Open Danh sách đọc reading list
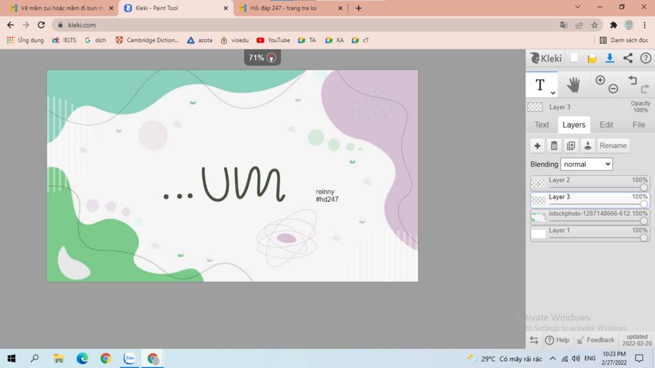The image size is (655, 368). click(624, 40)
